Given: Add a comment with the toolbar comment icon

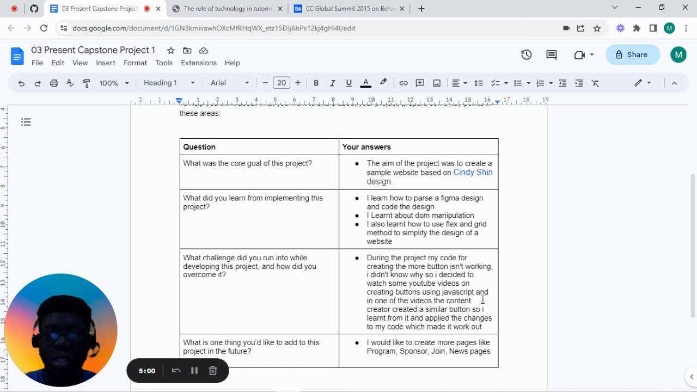Looking at the screenshot, I should tap(420, 83).
